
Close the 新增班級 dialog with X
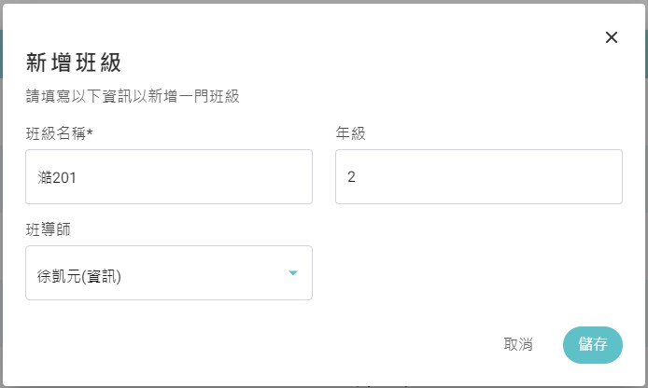click(x=612, y=37)
